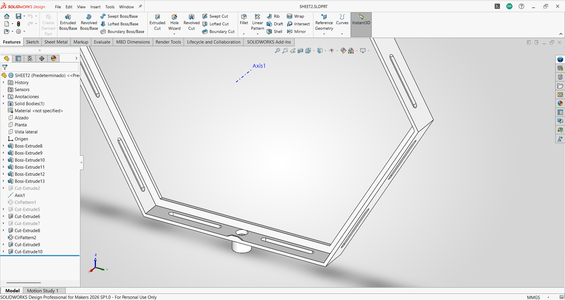565x300 pixels.
Task: Click the Extruded Boss/Base tool
Action: point(68,22)
